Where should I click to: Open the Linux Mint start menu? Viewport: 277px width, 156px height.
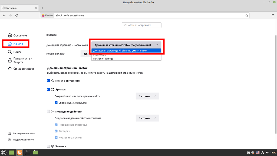[x=4, y=152]
